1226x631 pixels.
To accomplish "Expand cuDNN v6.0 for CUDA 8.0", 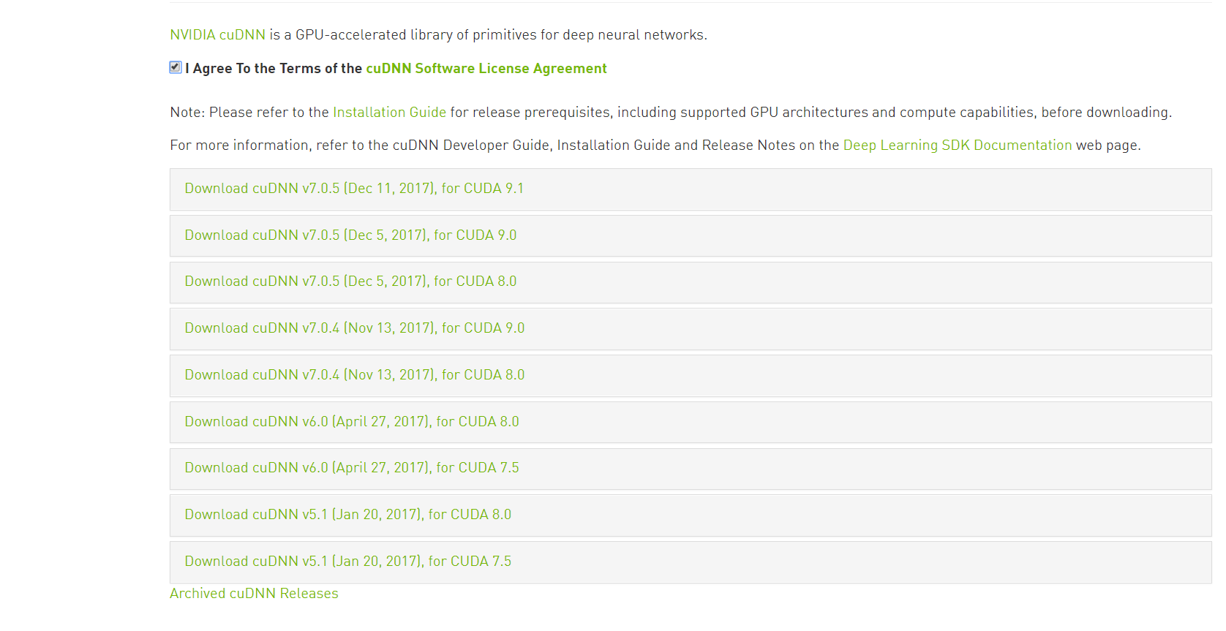I will pyautogui.click(x=352, y=422).
